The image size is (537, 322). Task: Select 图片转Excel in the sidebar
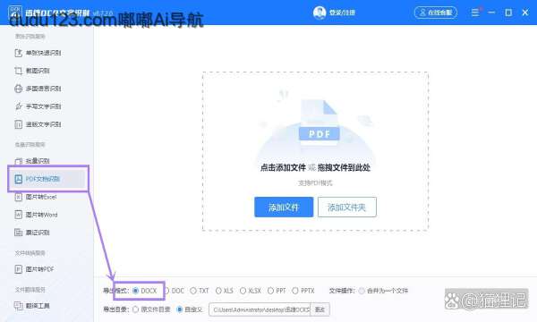coord(36,197)
